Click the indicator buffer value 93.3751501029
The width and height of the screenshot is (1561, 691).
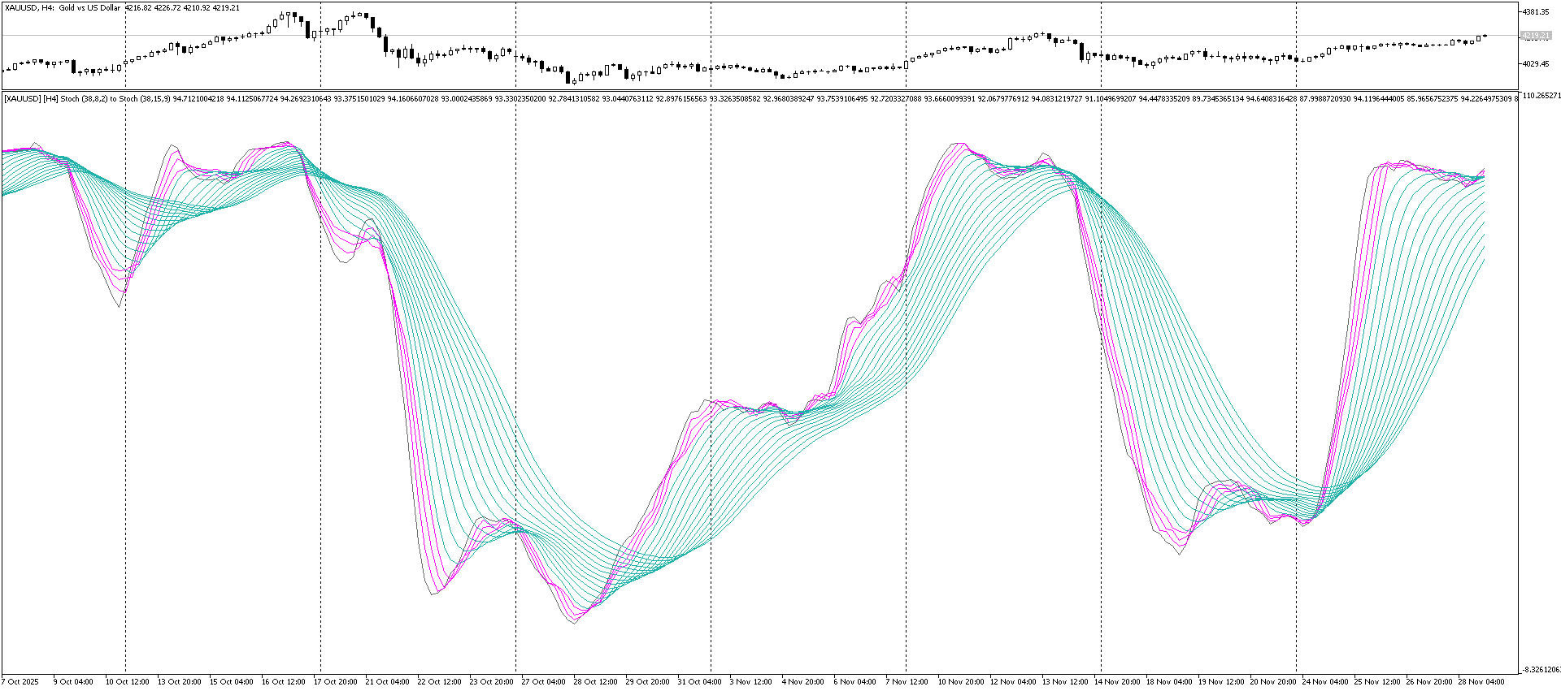[359, 99]
